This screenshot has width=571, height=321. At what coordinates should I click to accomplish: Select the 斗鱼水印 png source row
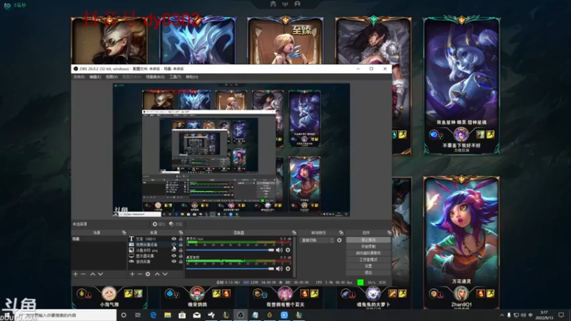[x=156, y=250]
